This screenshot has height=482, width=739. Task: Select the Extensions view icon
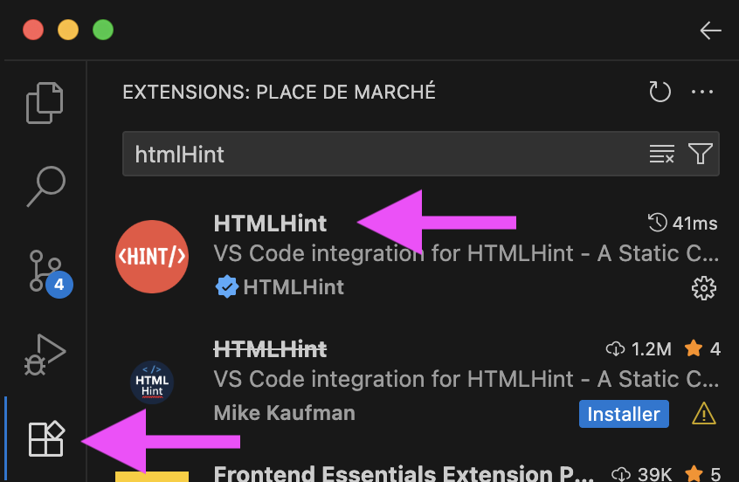point(46,438)
